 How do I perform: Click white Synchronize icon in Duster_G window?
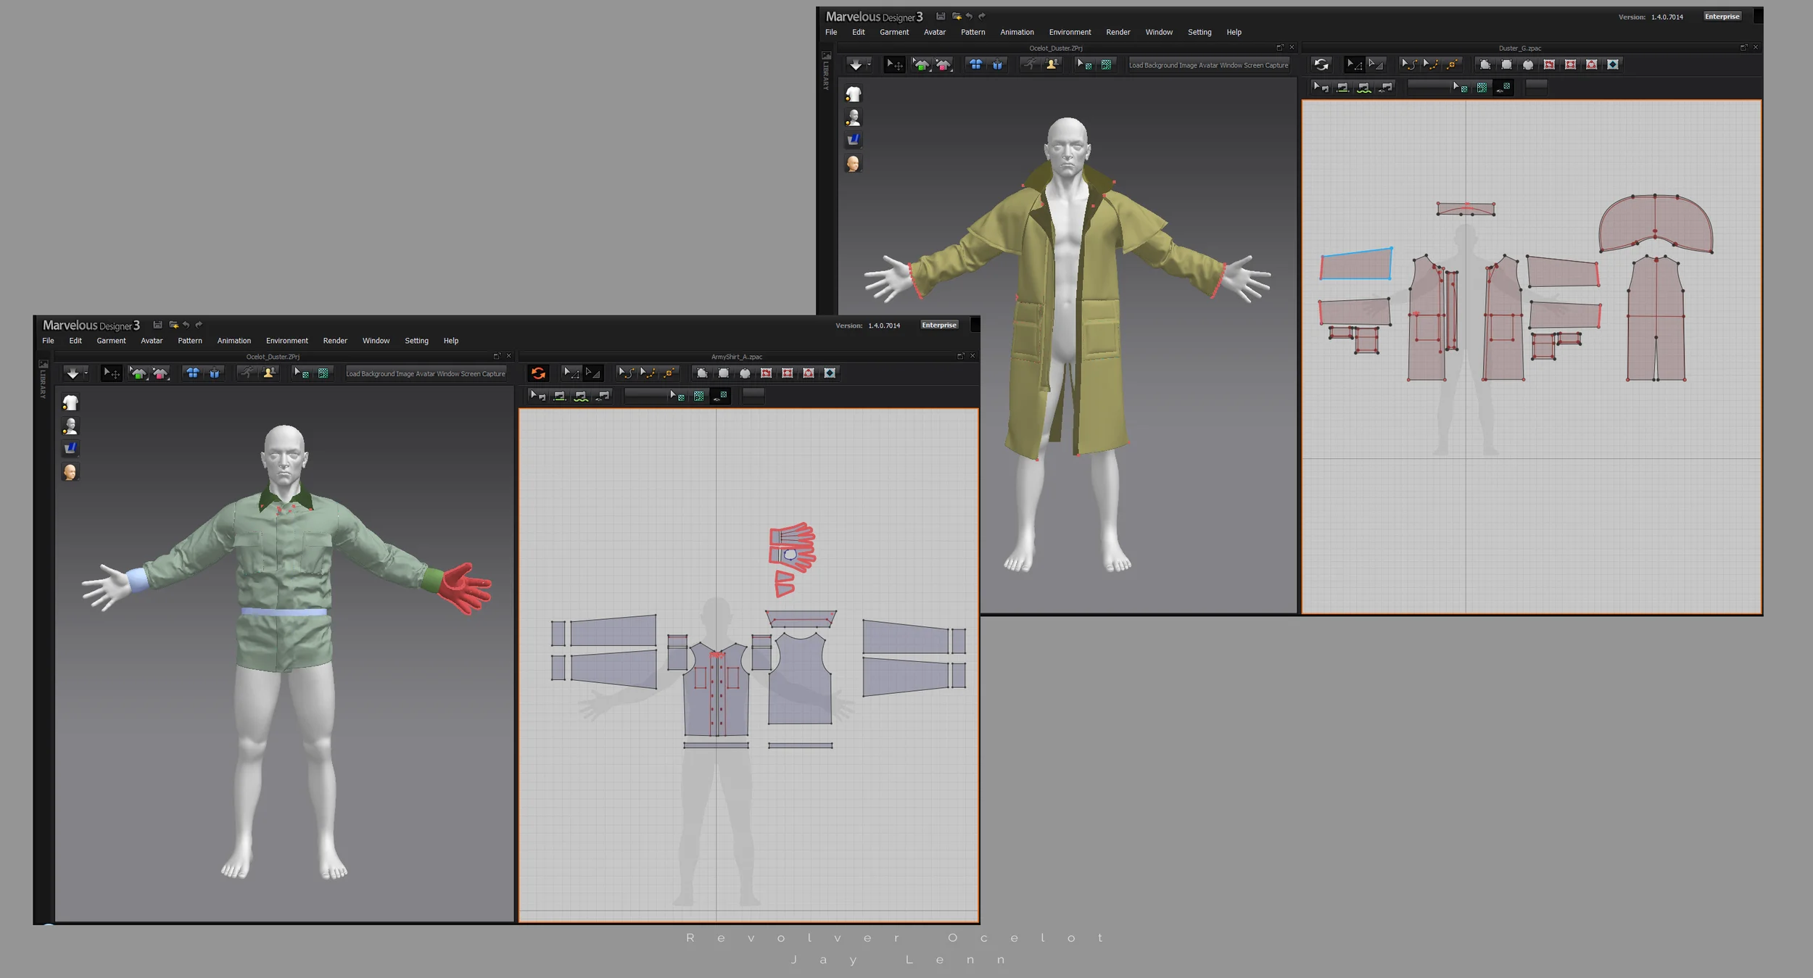pos(1321,65)
